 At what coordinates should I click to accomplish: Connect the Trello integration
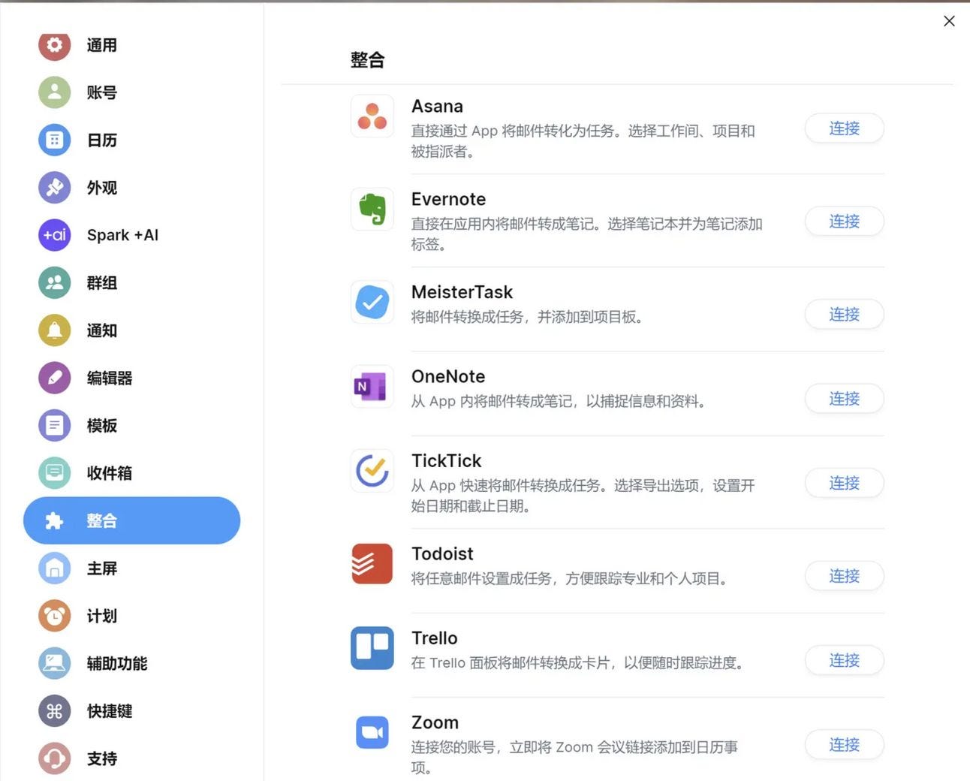pyautogui.click(x=844, y=660)
